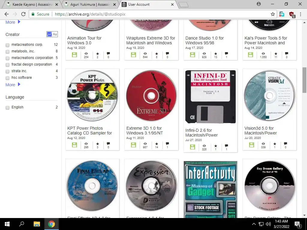Viewport: 307px width, 230px height.
Task: Click the reviews bubble under Dance Studio 1.0
Action: click(x=226, y=53)
